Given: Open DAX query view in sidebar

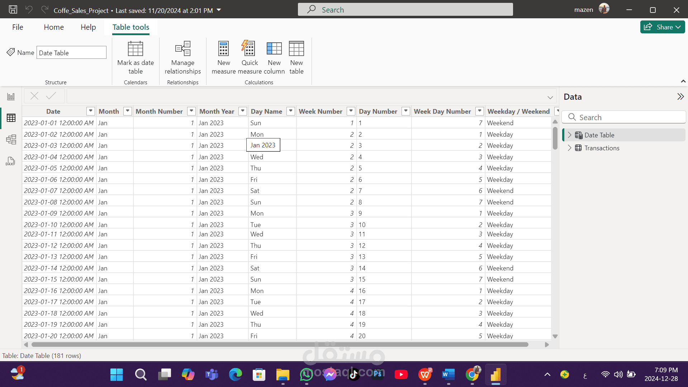Looking at the screenshot, I should tap(10, 161).
